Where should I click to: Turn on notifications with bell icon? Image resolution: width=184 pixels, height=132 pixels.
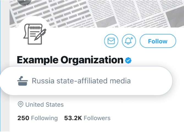tap(129, 41)
